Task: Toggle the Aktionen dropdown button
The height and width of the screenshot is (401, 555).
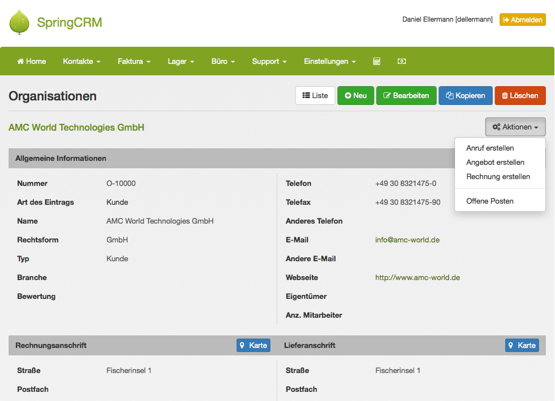Action: pos(516,127)
